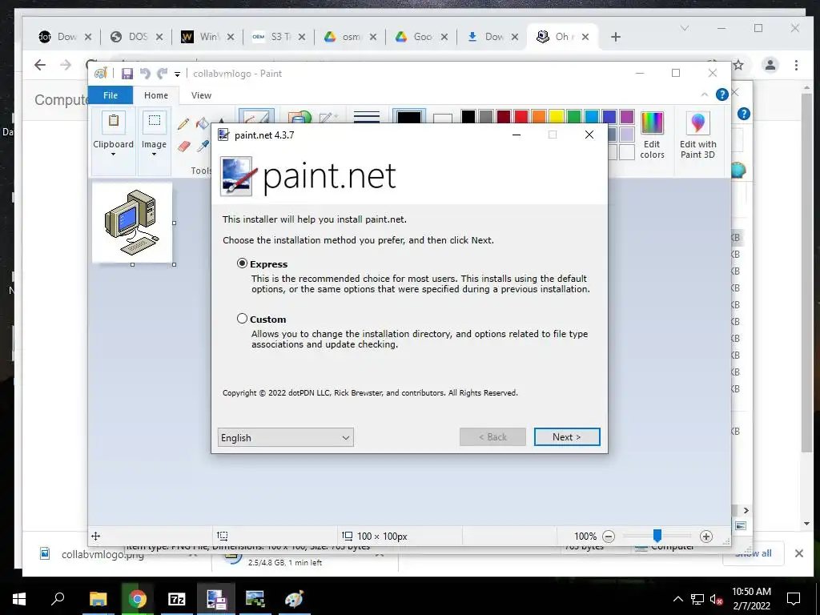Minimize the paint.net installer window
The height and width of the screenshot is (615, 820).
tap(517, 135)
